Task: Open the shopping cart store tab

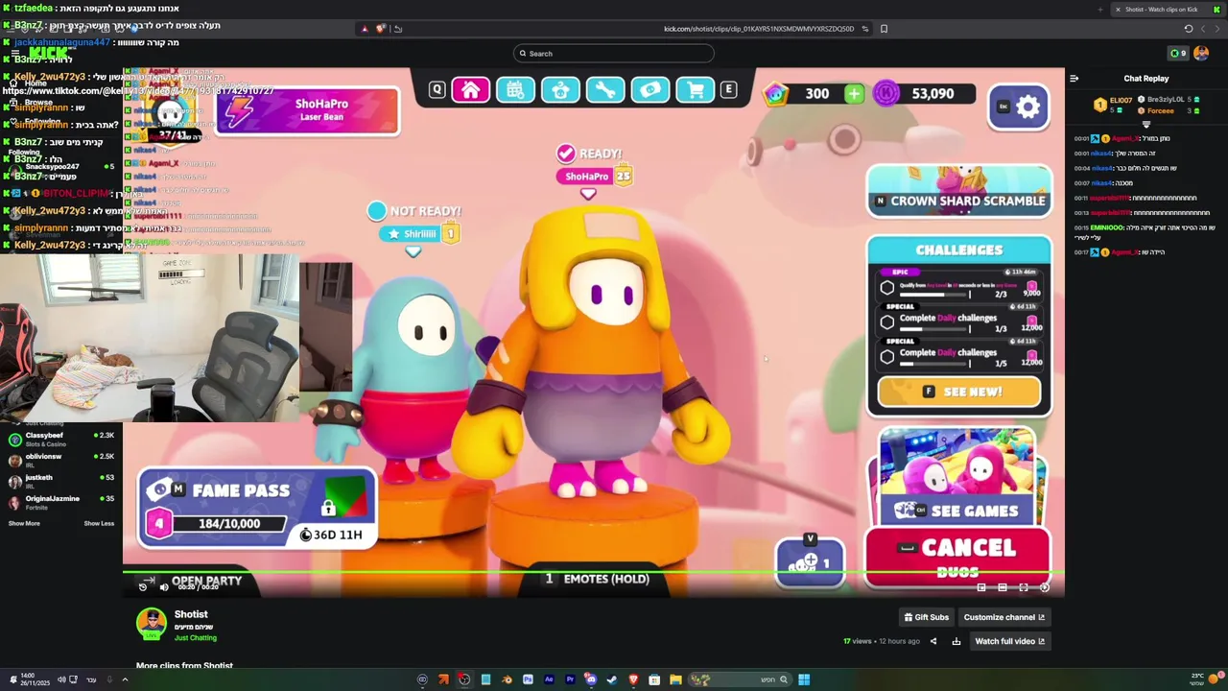Action: [x=696, y=90]
